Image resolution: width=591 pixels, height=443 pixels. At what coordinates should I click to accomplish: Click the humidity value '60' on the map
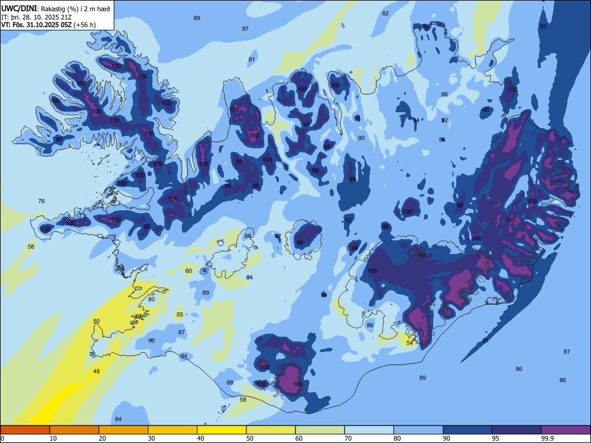click(x=189, y=271)
